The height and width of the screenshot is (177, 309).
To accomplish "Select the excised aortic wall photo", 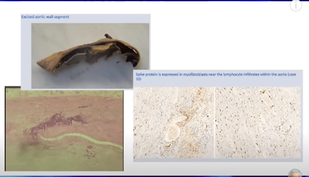I will 90,56.
